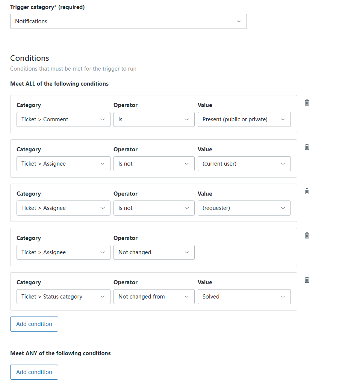Open "Is not" operator in the (current user) row
The width and height of the screenshot is (351, 386).
pyautogui.click(x=154, y=164)
